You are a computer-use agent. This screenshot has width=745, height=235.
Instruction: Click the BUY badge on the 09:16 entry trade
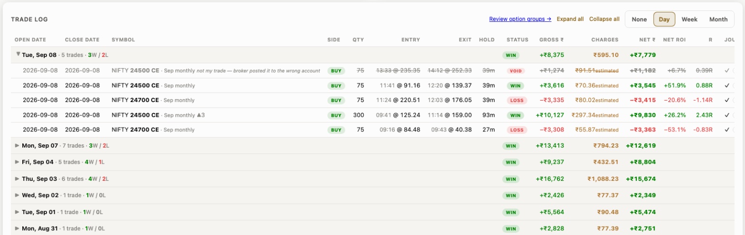click(336, 130)
